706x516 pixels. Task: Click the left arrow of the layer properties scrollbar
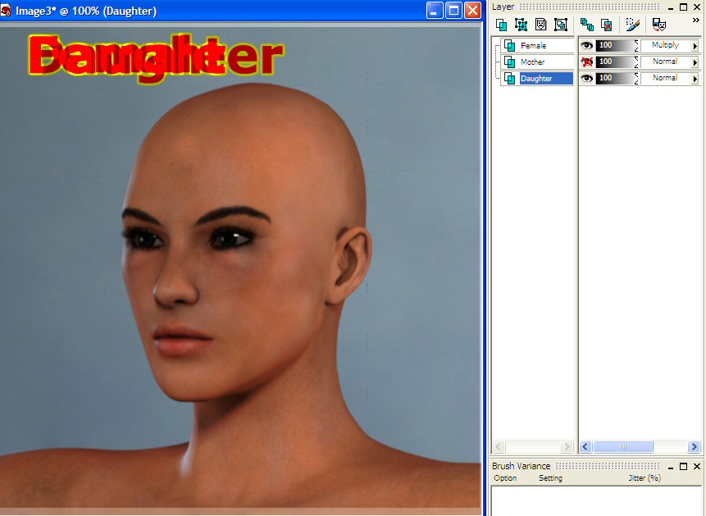click(585, 446)
